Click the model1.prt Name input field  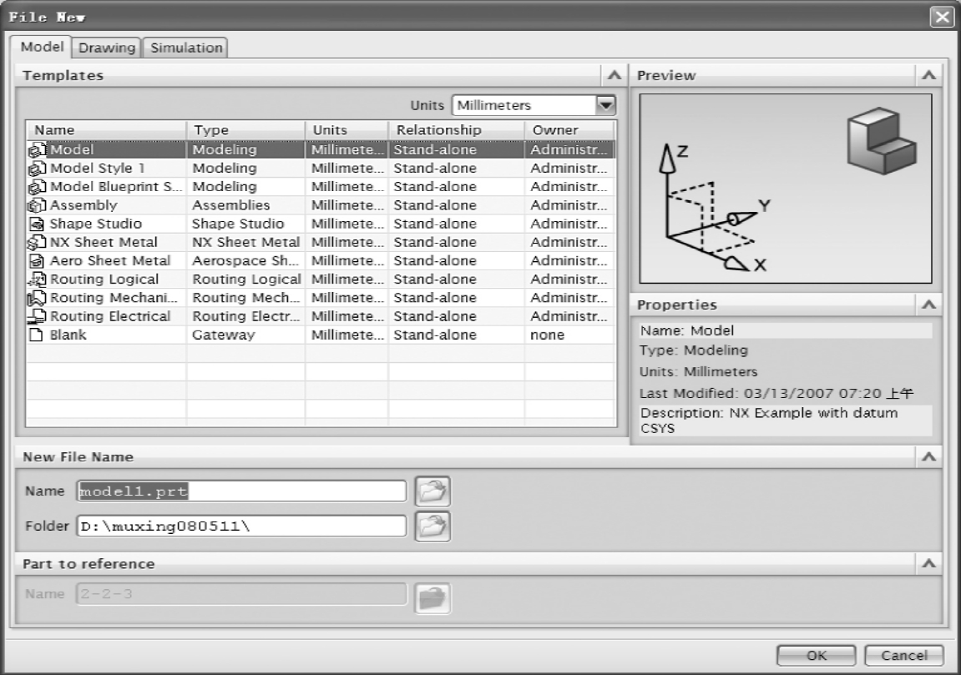pyautogui.click(x=241, y=491)
